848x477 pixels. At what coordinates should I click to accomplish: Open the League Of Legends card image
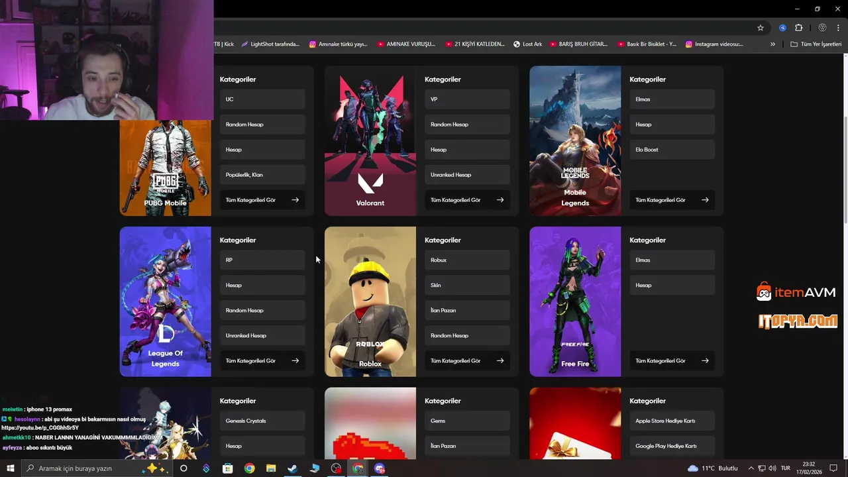click(x=166, y=301)
